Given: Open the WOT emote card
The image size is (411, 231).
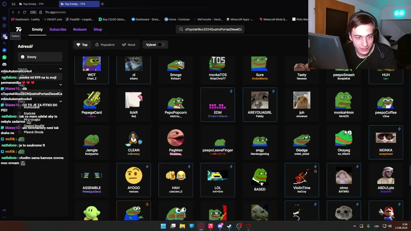Looking at the screenshot, I should (x=92, y=70).
